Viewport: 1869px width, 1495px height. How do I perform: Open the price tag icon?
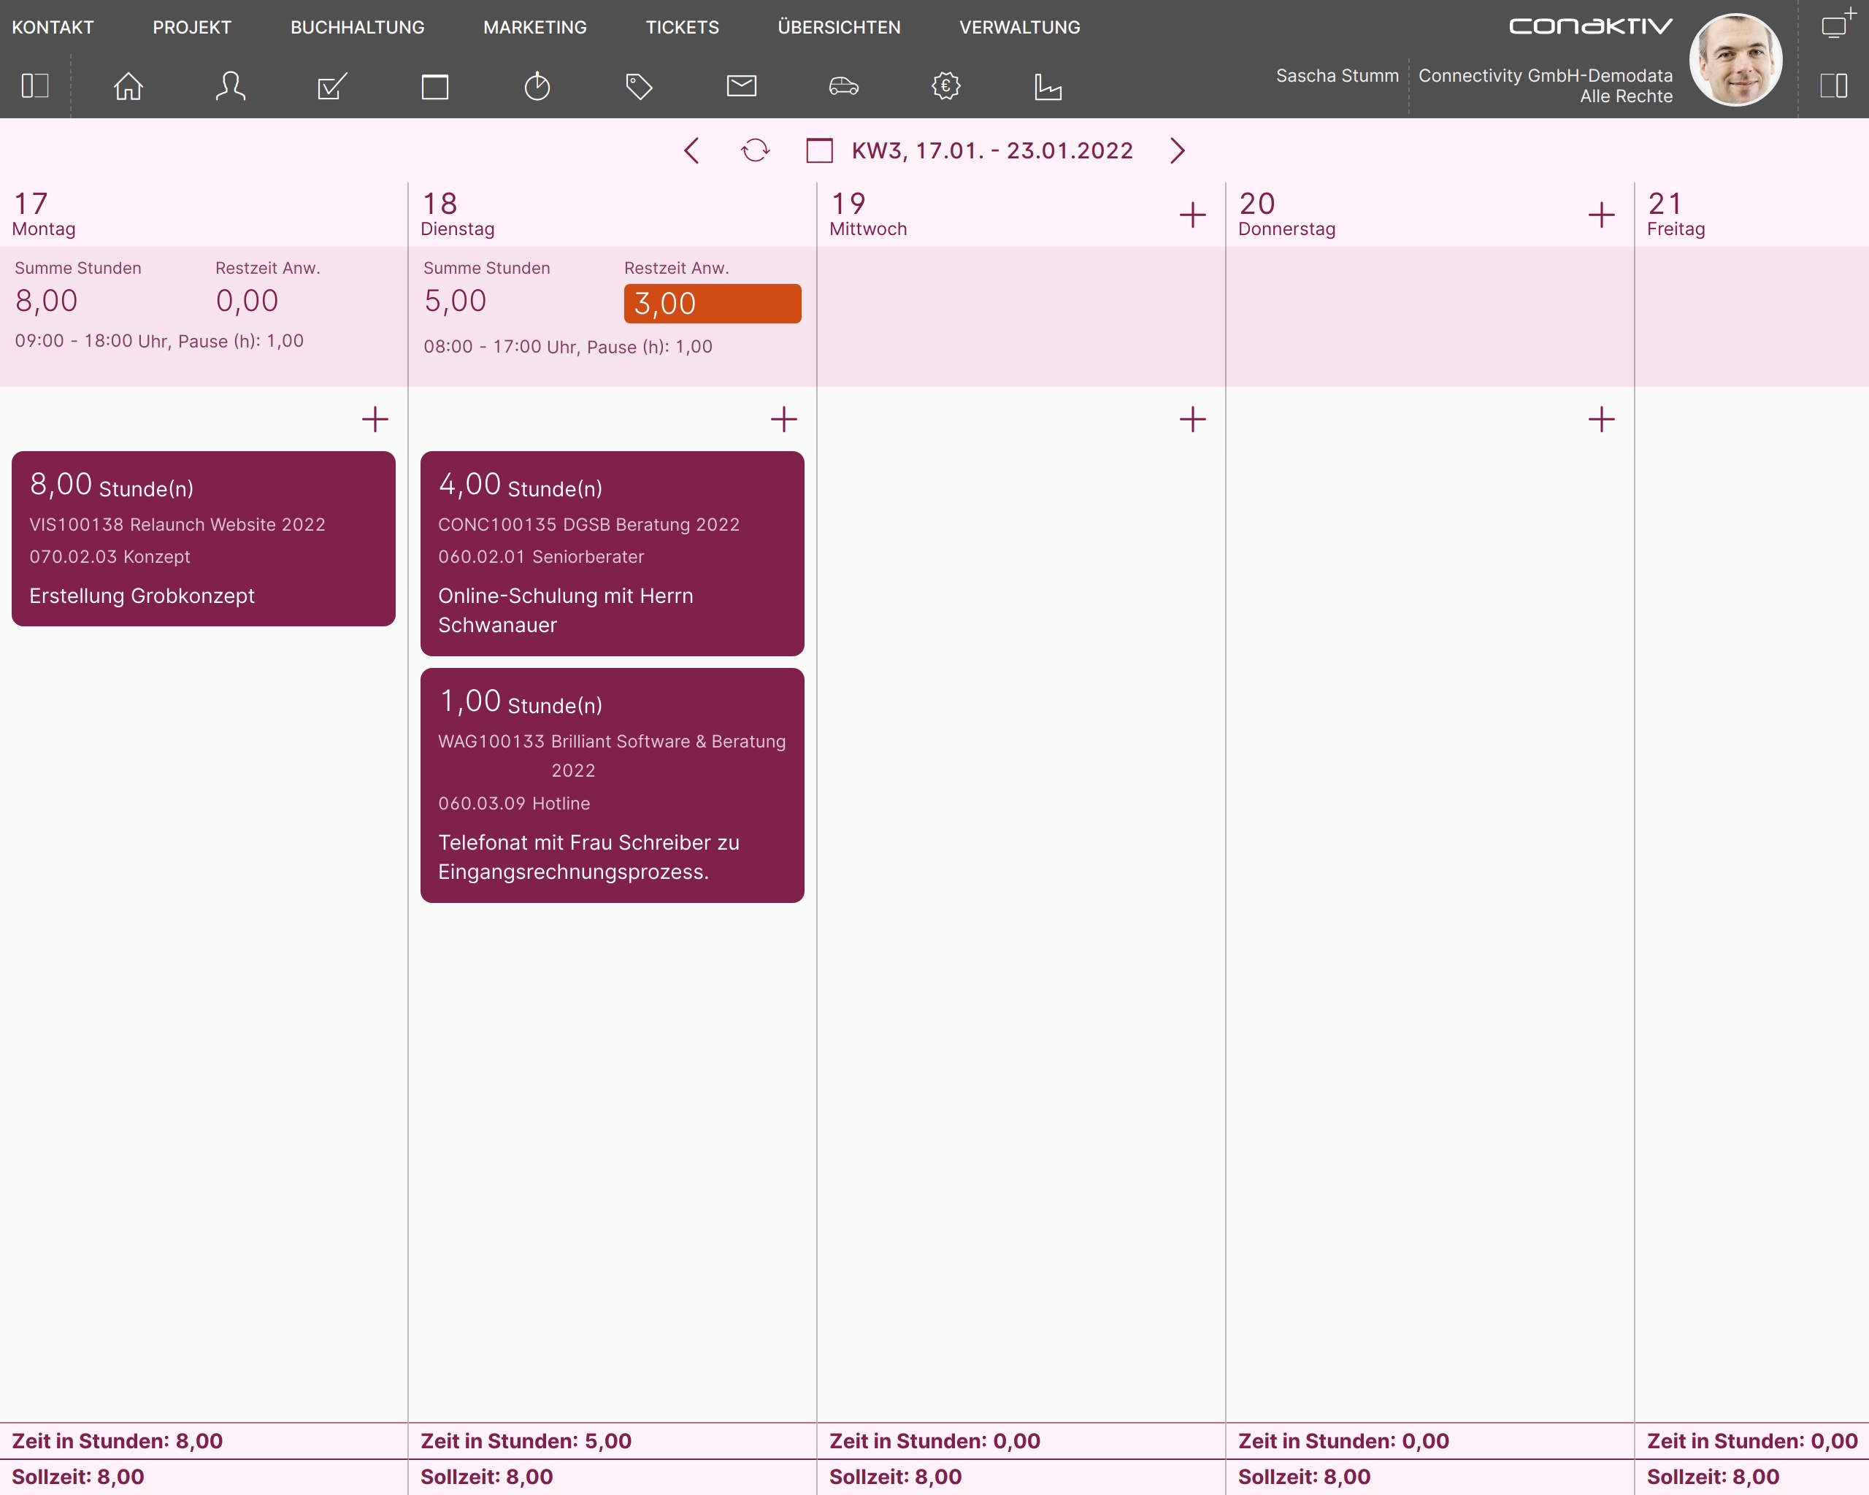(639, 86)
